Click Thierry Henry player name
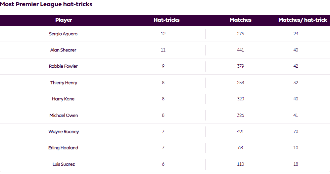This screenshot has height=174, width=330. [64, 83]
